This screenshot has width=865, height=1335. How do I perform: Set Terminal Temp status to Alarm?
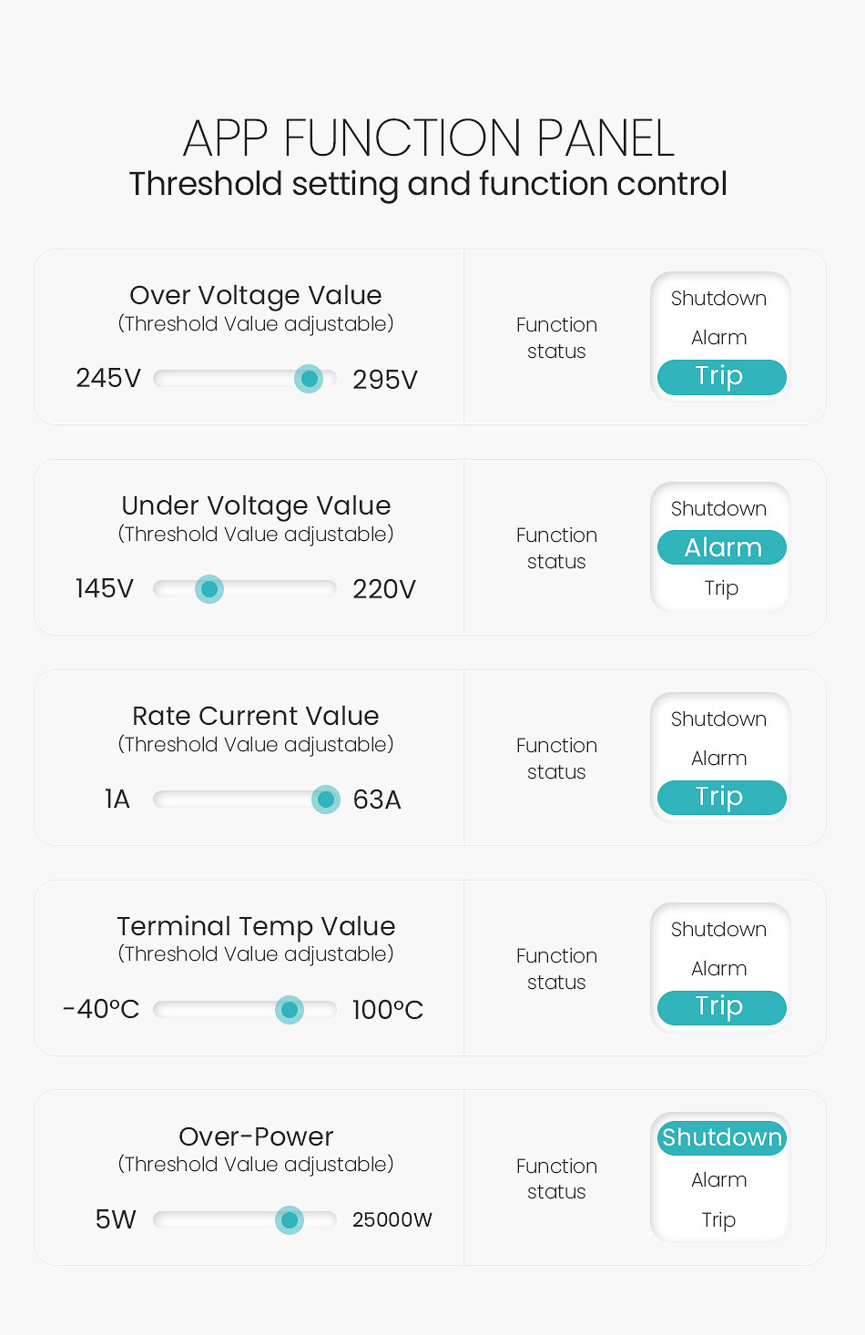[719, 969]
